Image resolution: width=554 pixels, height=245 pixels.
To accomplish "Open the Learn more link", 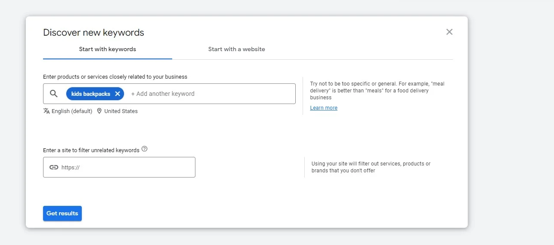I will click(323, 108).
